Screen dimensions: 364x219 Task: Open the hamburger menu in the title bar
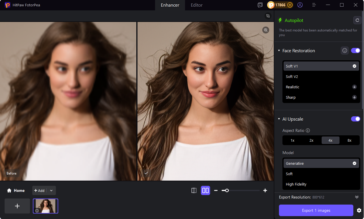314,5
